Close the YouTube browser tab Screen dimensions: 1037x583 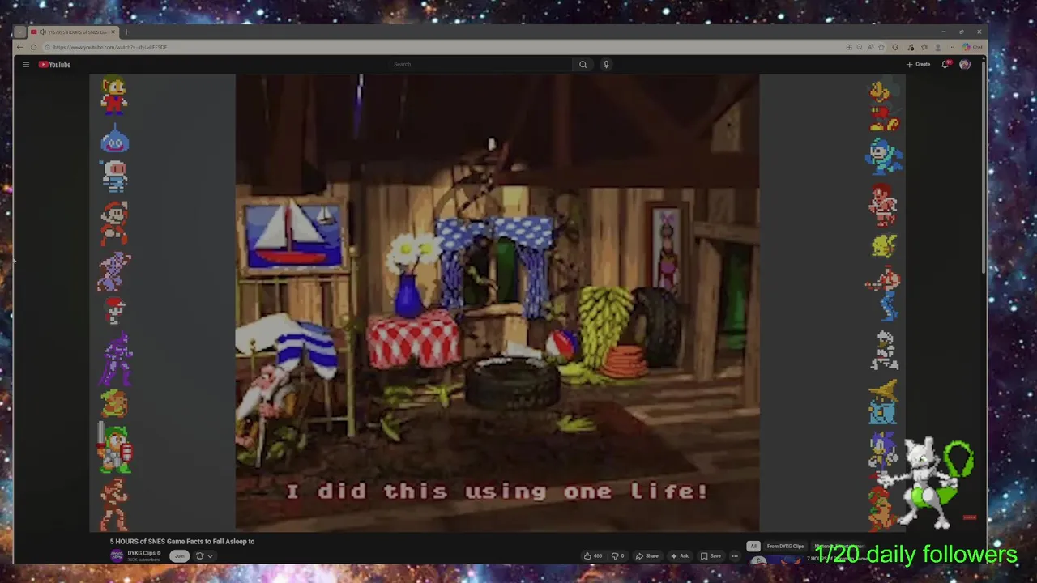(113, 32)
